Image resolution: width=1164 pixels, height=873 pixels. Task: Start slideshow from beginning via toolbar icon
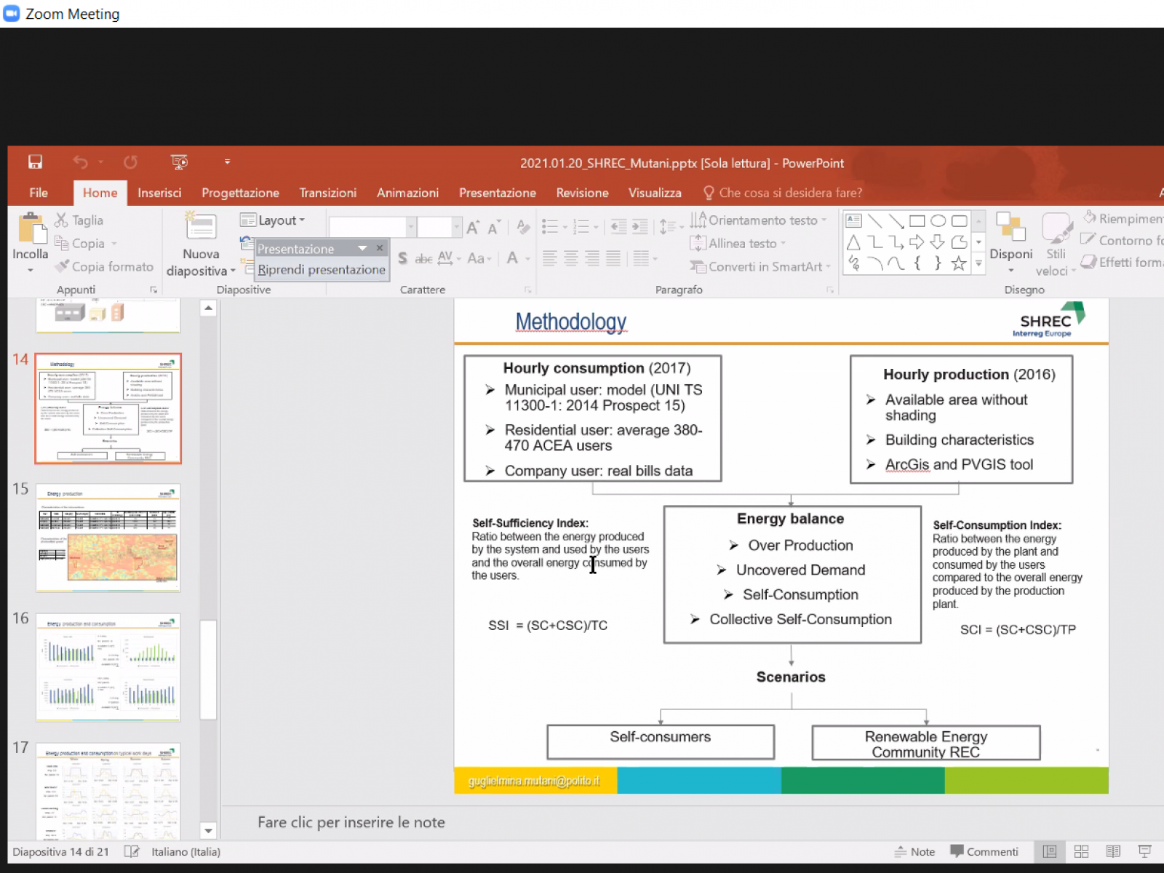[179, 162]
